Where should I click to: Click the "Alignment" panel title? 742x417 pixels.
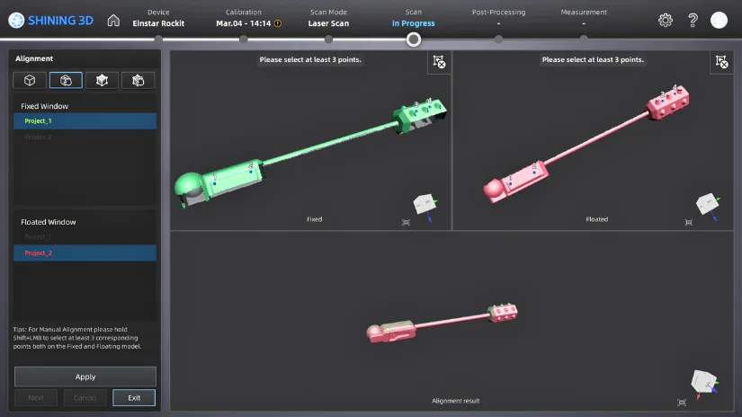point(34,58)
